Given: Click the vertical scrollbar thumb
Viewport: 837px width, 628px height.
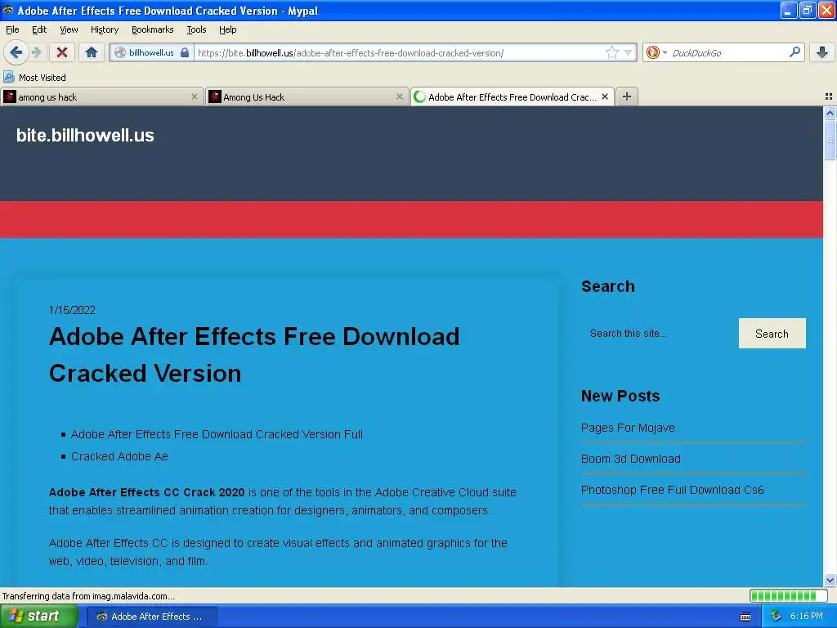Looking at the screenshot, I should click(x=830, y=139).
